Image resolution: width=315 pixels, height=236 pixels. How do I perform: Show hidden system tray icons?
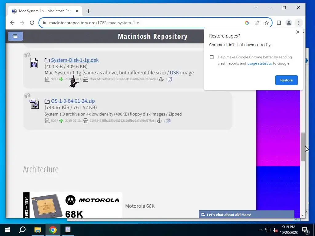pyautogui.click(x=260, y=230)
